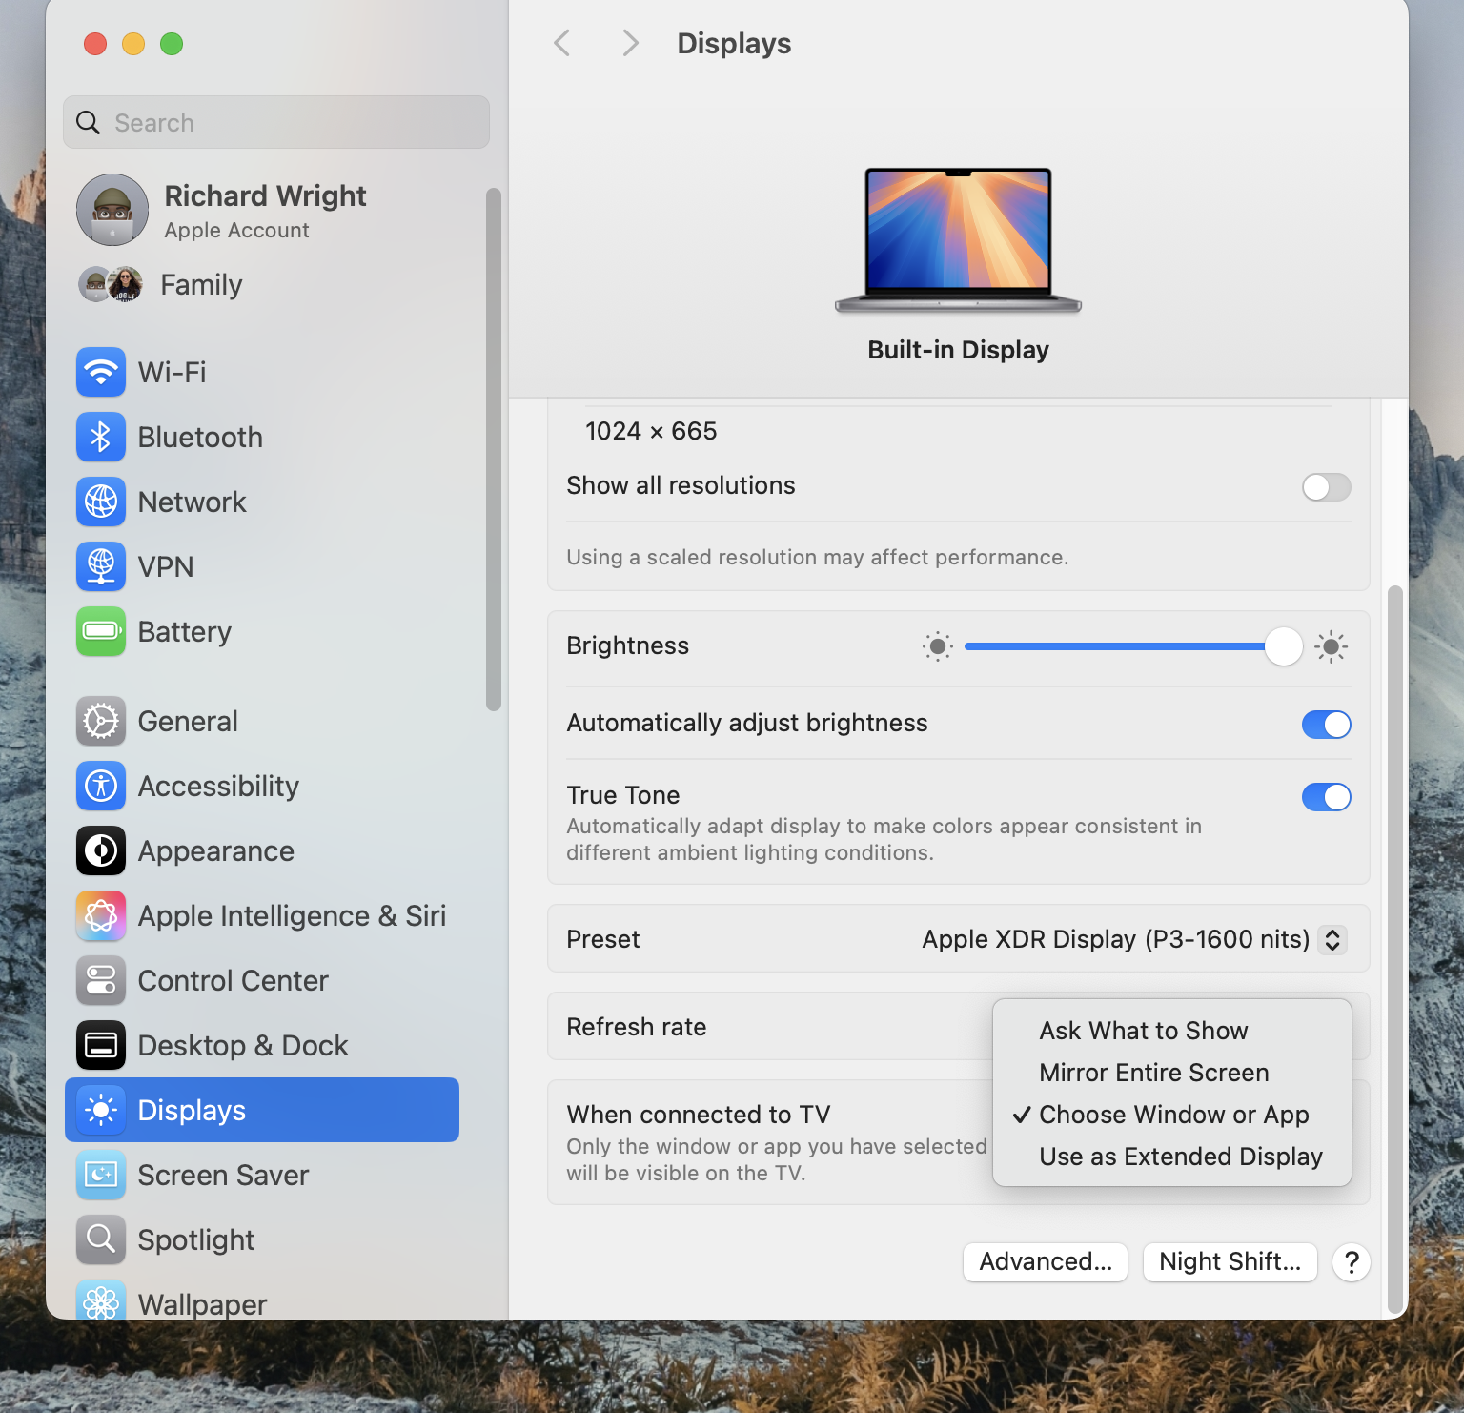Open Wi-Fi settings icon in sidebar
Viewport: 1464px width, 1413px height.
(101, 372)
